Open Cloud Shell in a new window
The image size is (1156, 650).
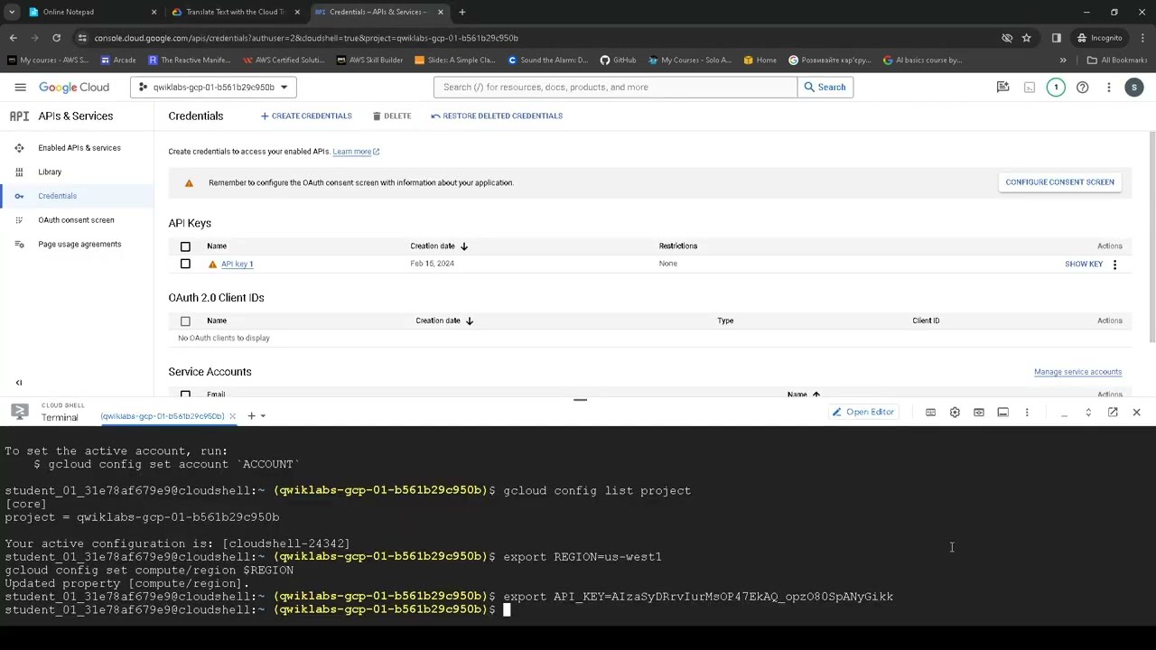[1113, 413]
